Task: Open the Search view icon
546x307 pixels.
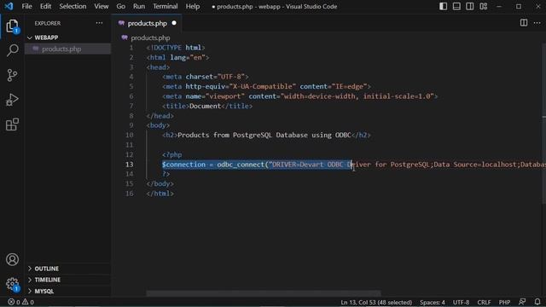Action: click(x=12, y=50)
